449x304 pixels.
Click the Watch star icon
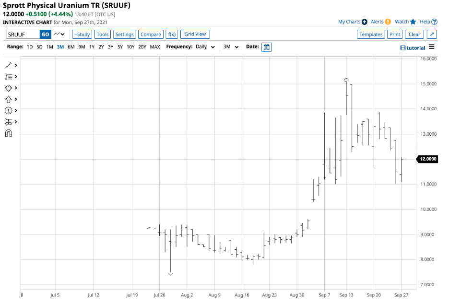[413, 22]
